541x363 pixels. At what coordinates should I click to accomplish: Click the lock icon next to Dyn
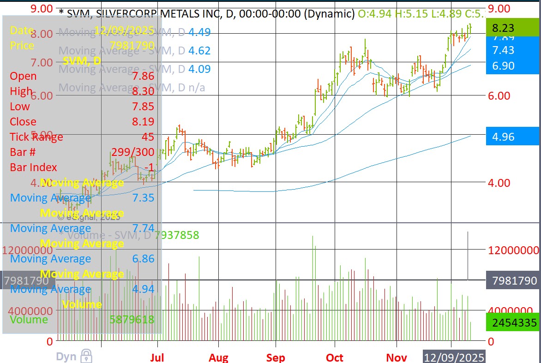pos(86,356)
